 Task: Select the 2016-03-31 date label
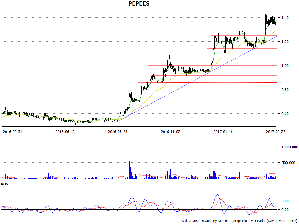coord(12,132)
